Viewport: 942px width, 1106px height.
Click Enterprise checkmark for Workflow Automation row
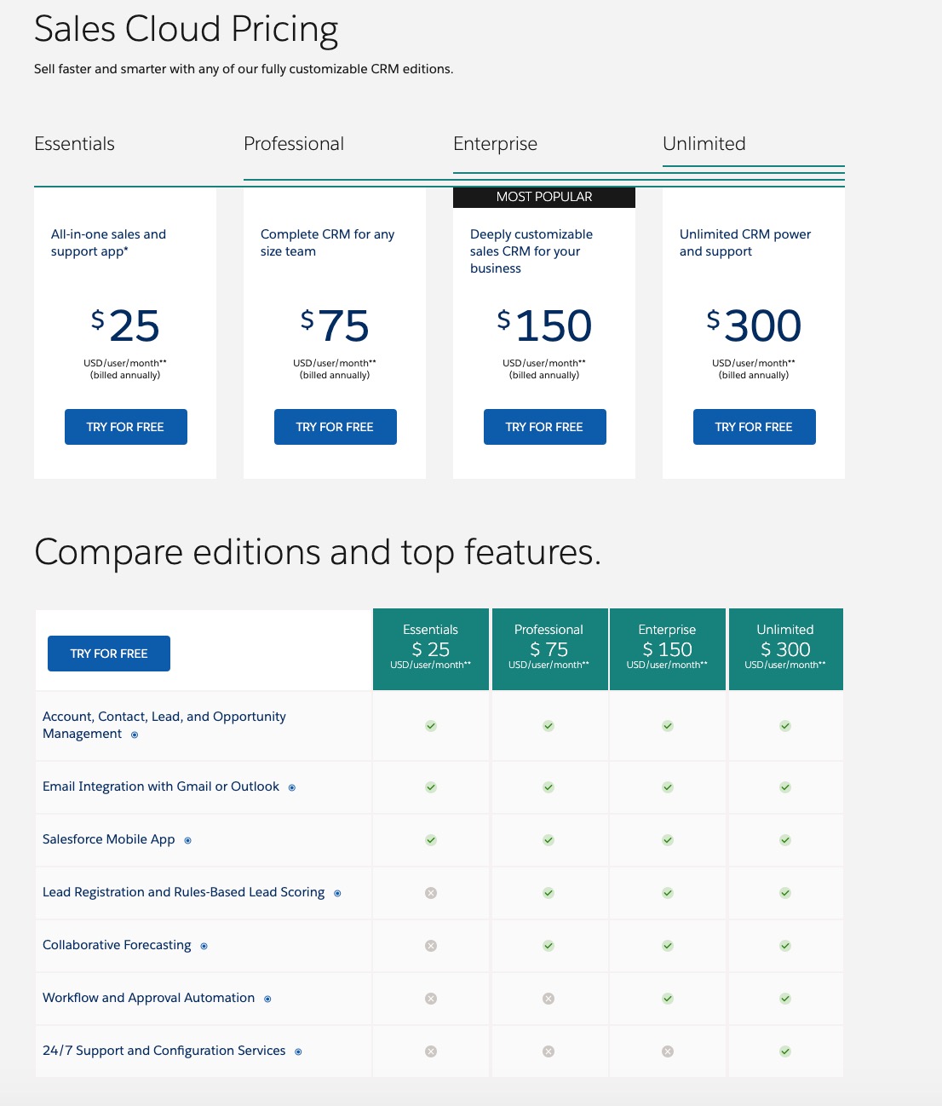coord(668,999)
